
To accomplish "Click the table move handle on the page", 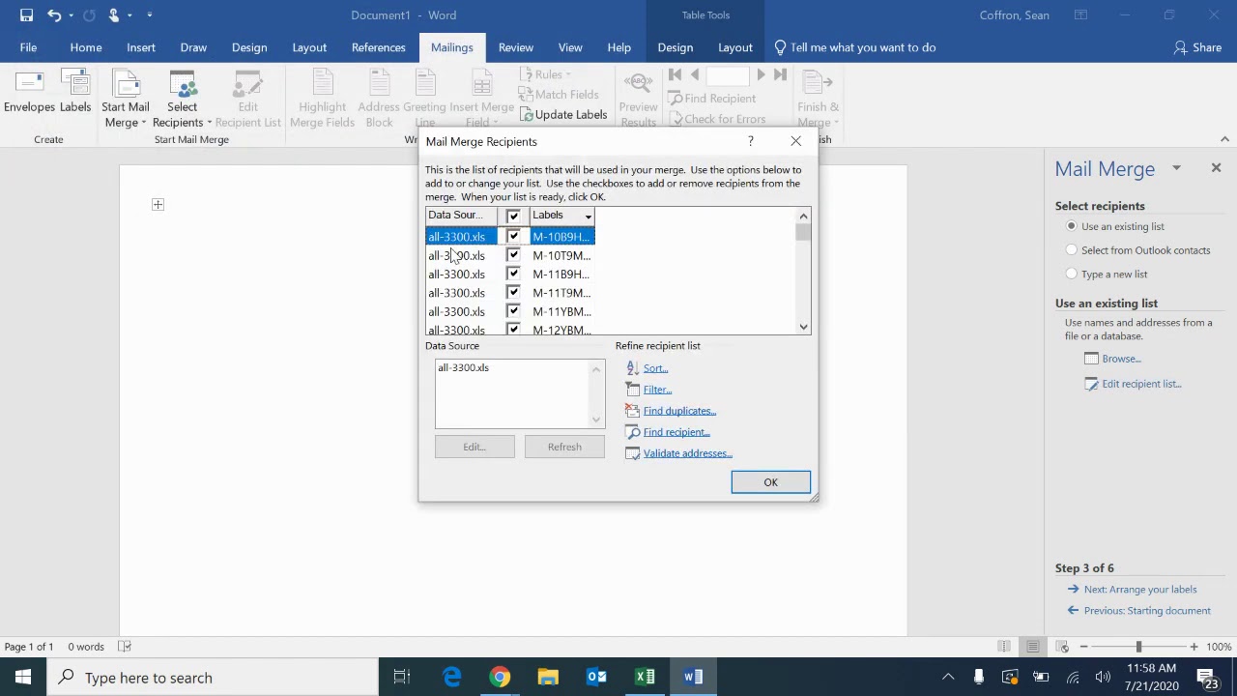I will coord(158,204).
